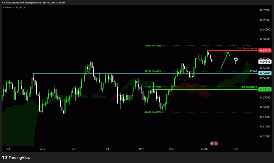Click the TradingView logo

tap(16, 158)
